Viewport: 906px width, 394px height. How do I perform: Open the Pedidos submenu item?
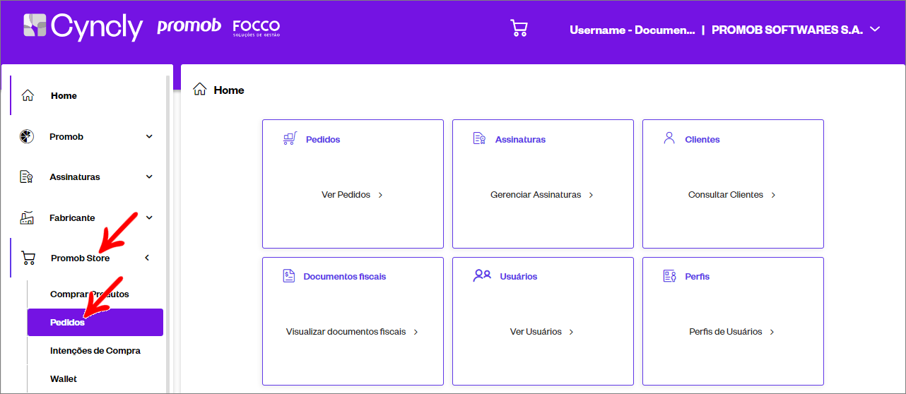(x=95, y=322)
